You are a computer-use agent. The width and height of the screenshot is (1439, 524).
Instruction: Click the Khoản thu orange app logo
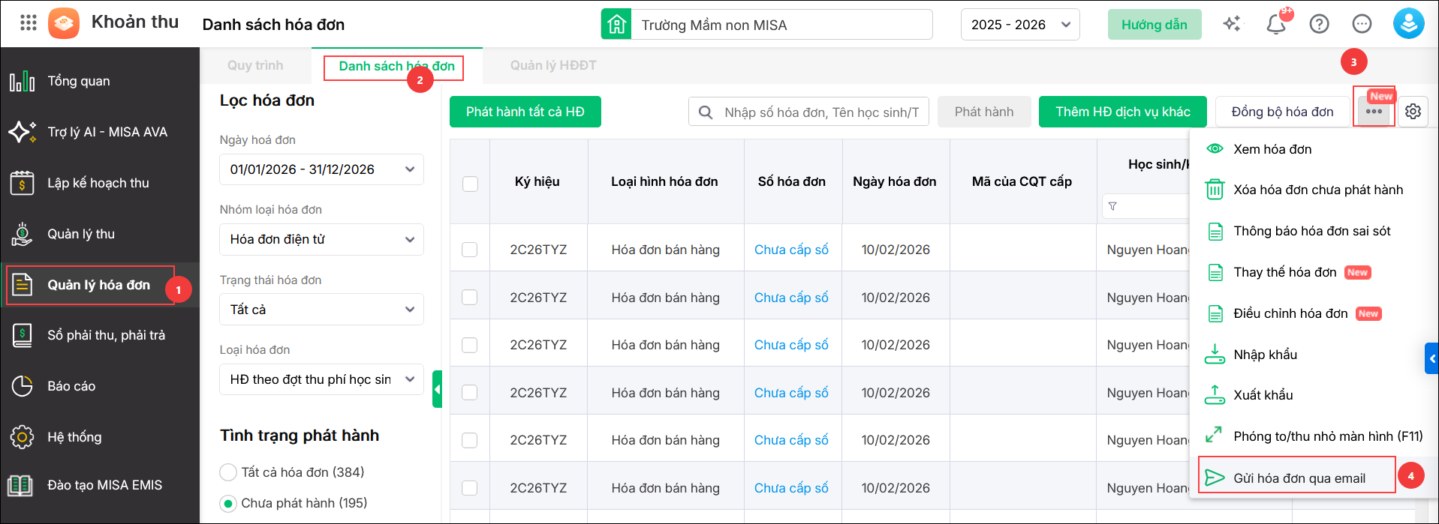coord(64,23)
